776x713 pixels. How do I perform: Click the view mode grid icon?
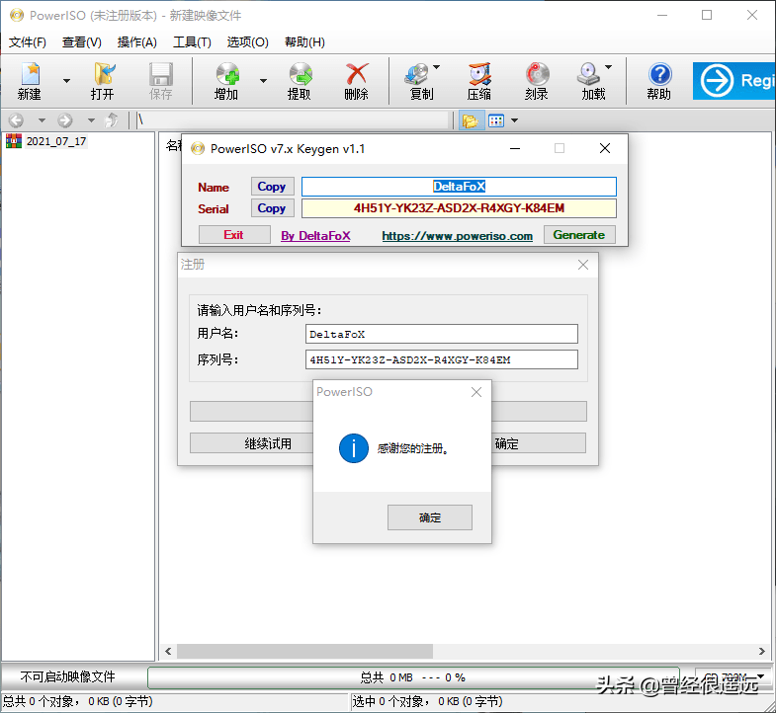coord(496,120)
